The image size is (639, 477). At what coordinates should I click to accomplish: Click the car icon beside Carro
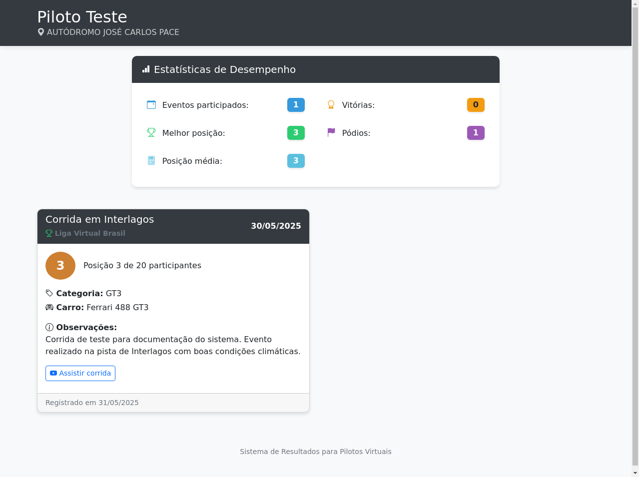tap(49, 307)
